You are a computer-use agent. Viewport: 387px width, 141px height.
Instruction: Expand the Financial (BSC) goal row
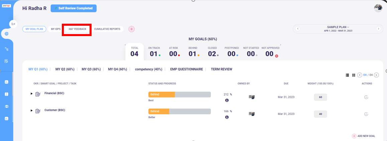32,94
